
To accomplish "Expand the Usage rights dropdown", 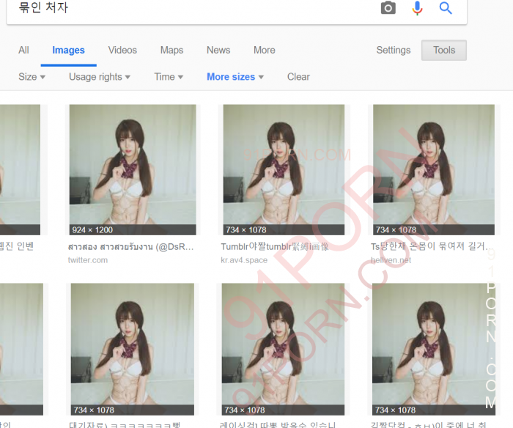I will [x=100, y=77].
